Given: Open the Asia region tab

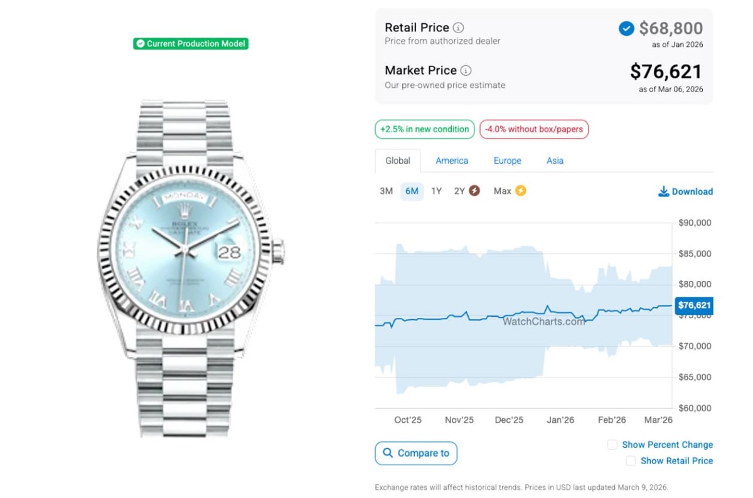Looking at the screenshot, I should pos(555,161).
